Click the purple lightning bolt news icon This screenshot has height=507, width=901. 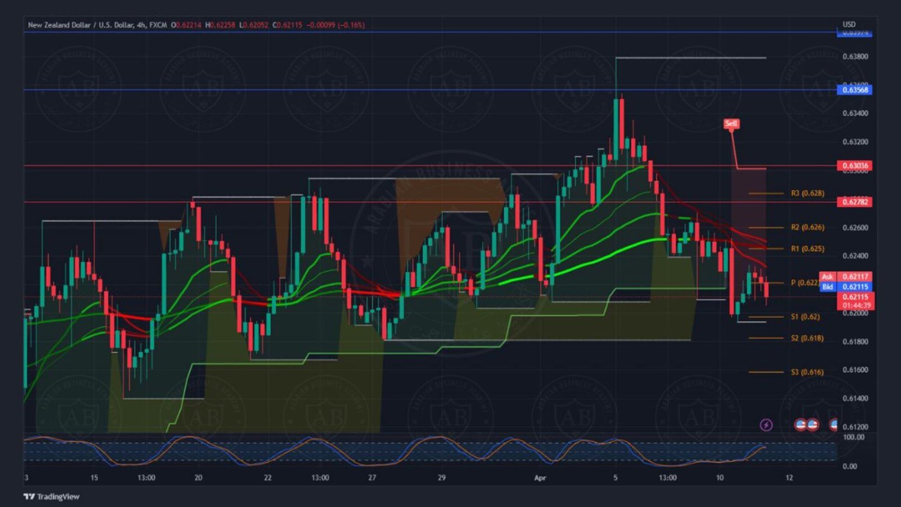(766, 425)
